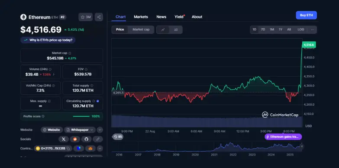339x168 pixels.
Task: Open the Profile score info icon
Action: tap(43, 116)
